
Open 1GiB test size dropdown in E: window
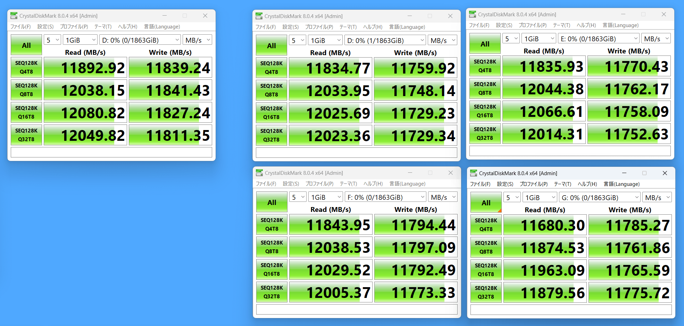click(539, 38)
